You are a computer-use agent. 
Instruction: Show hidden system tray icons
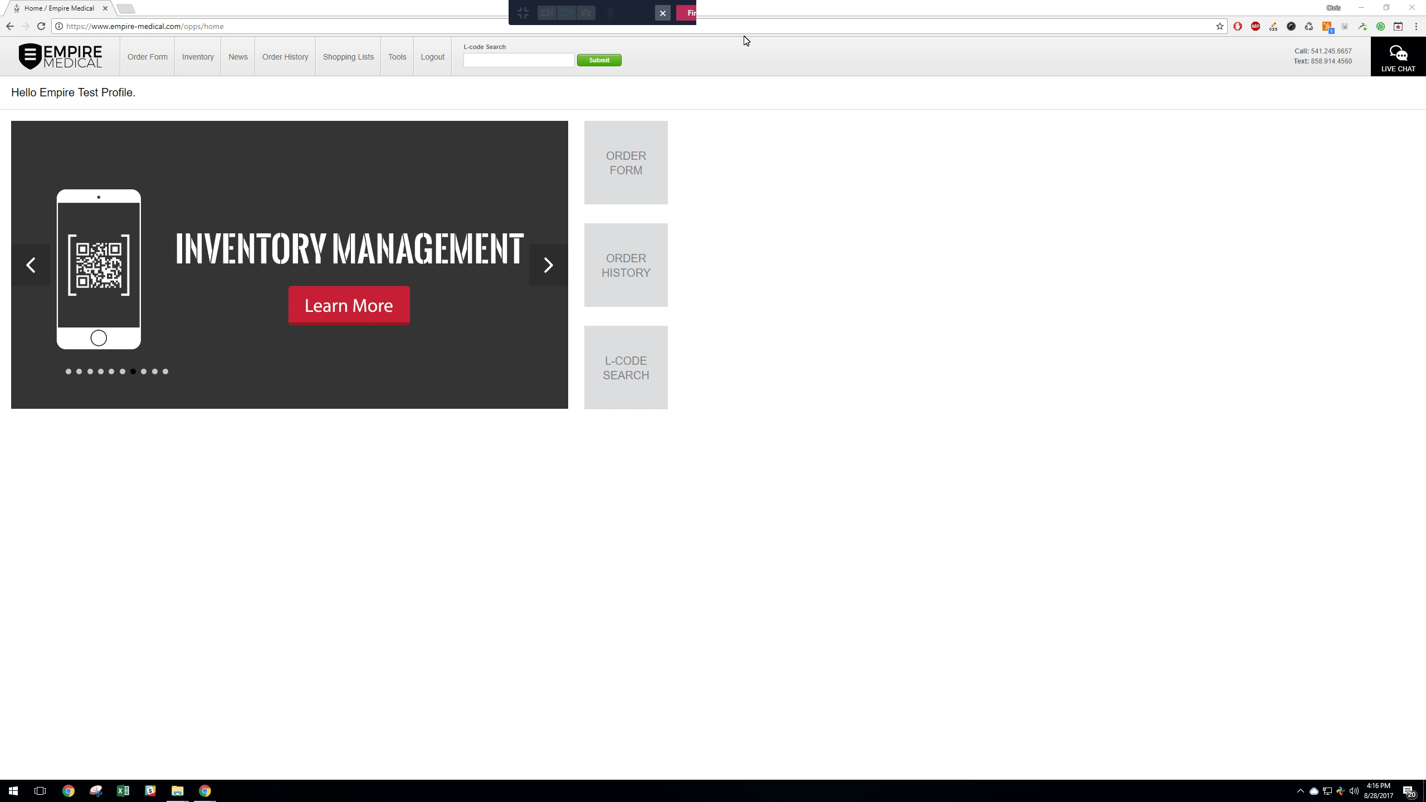pos(1300,791)
